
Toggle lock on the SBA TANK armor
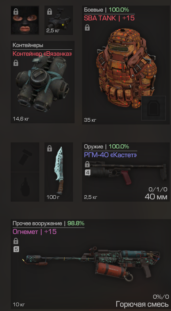tap(87, 27)
